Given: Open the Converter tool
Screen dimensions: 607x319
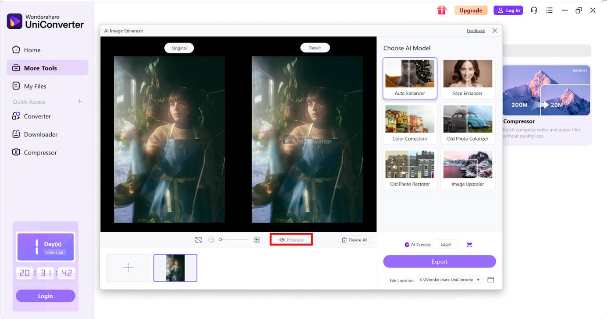Looking at the screenshot, I should click(x=47, y=116).
